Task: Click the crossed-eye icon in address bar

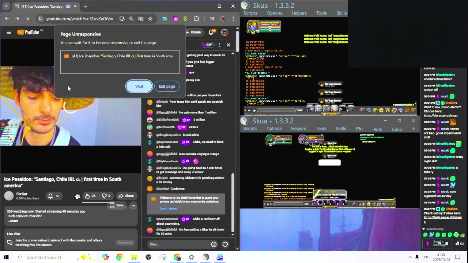Action: 141,19
